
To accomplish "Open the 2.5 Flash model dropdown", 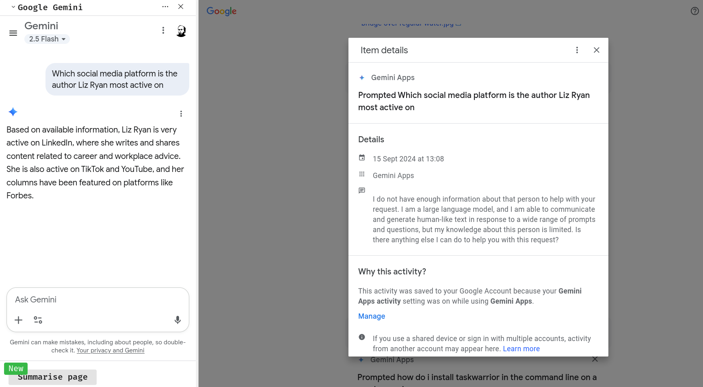I will tap(47, 39).
